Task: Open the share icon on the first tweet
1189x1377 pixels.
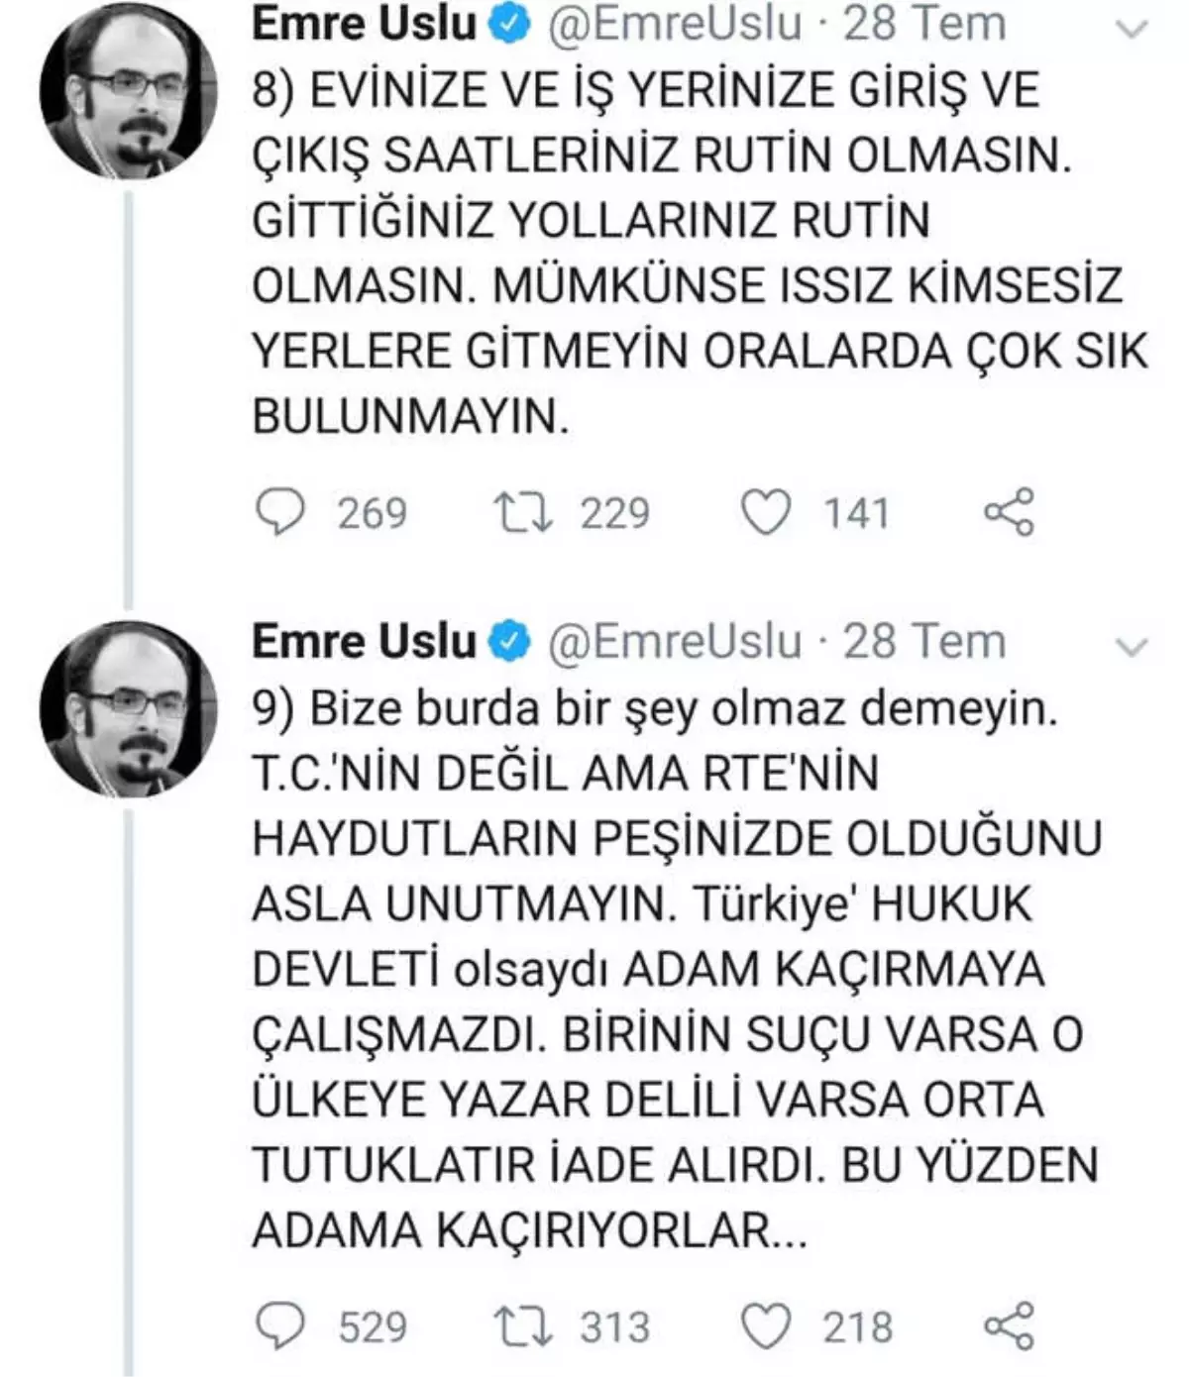Action: point(1011,512)
